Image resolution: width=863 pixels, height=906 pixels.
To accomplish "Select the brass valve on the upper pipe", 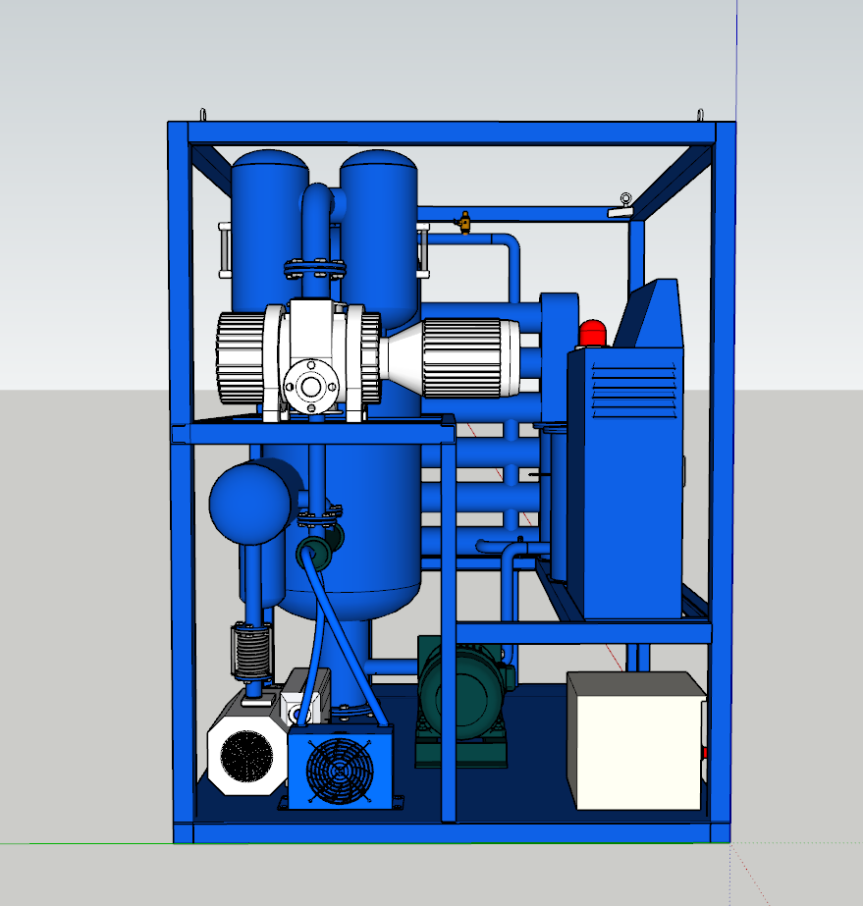I will coord(464,223).
